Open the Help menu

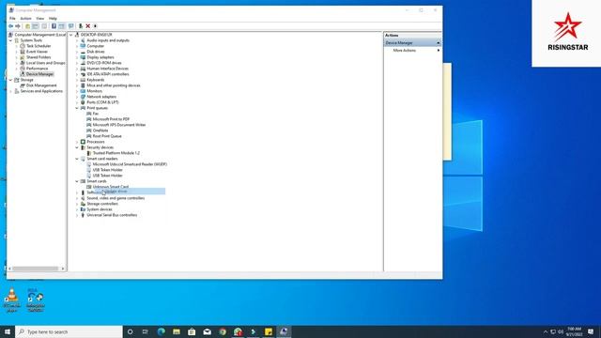tap(53, 19)
